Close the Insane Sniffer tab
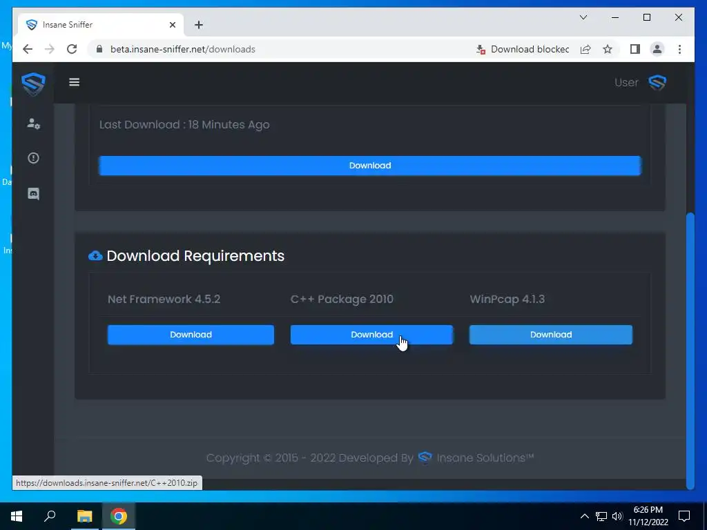This screenshot has height=530, width=707. [172, 25]
